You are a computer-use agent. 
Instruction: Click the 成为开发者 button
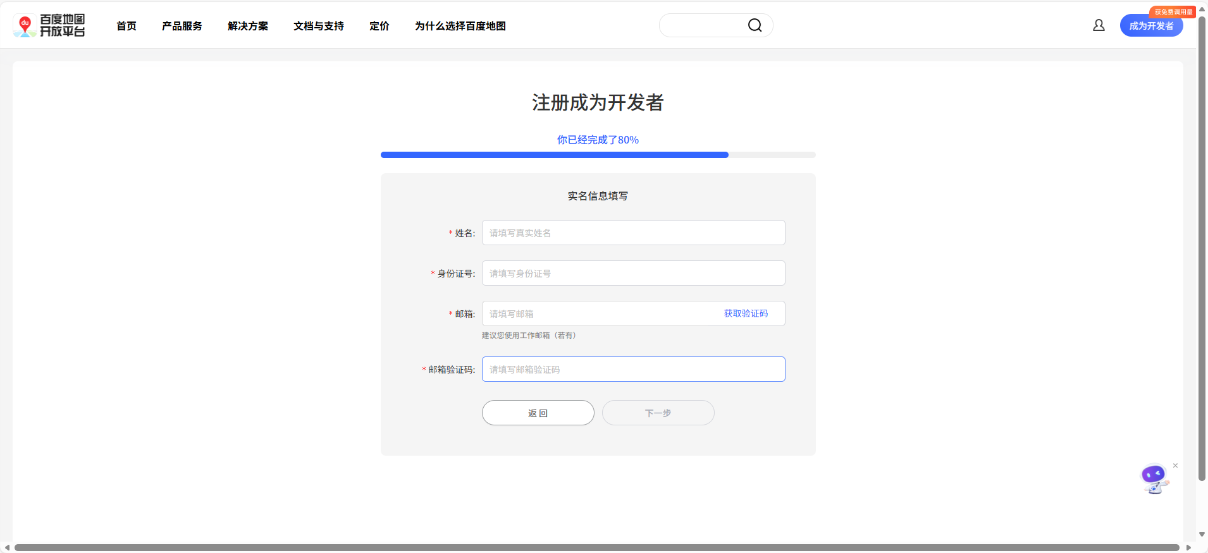(1150, 27)
